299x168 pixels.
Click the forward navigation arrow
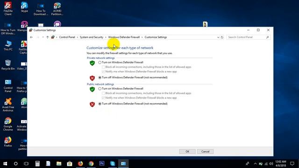(x=38, y=37)
